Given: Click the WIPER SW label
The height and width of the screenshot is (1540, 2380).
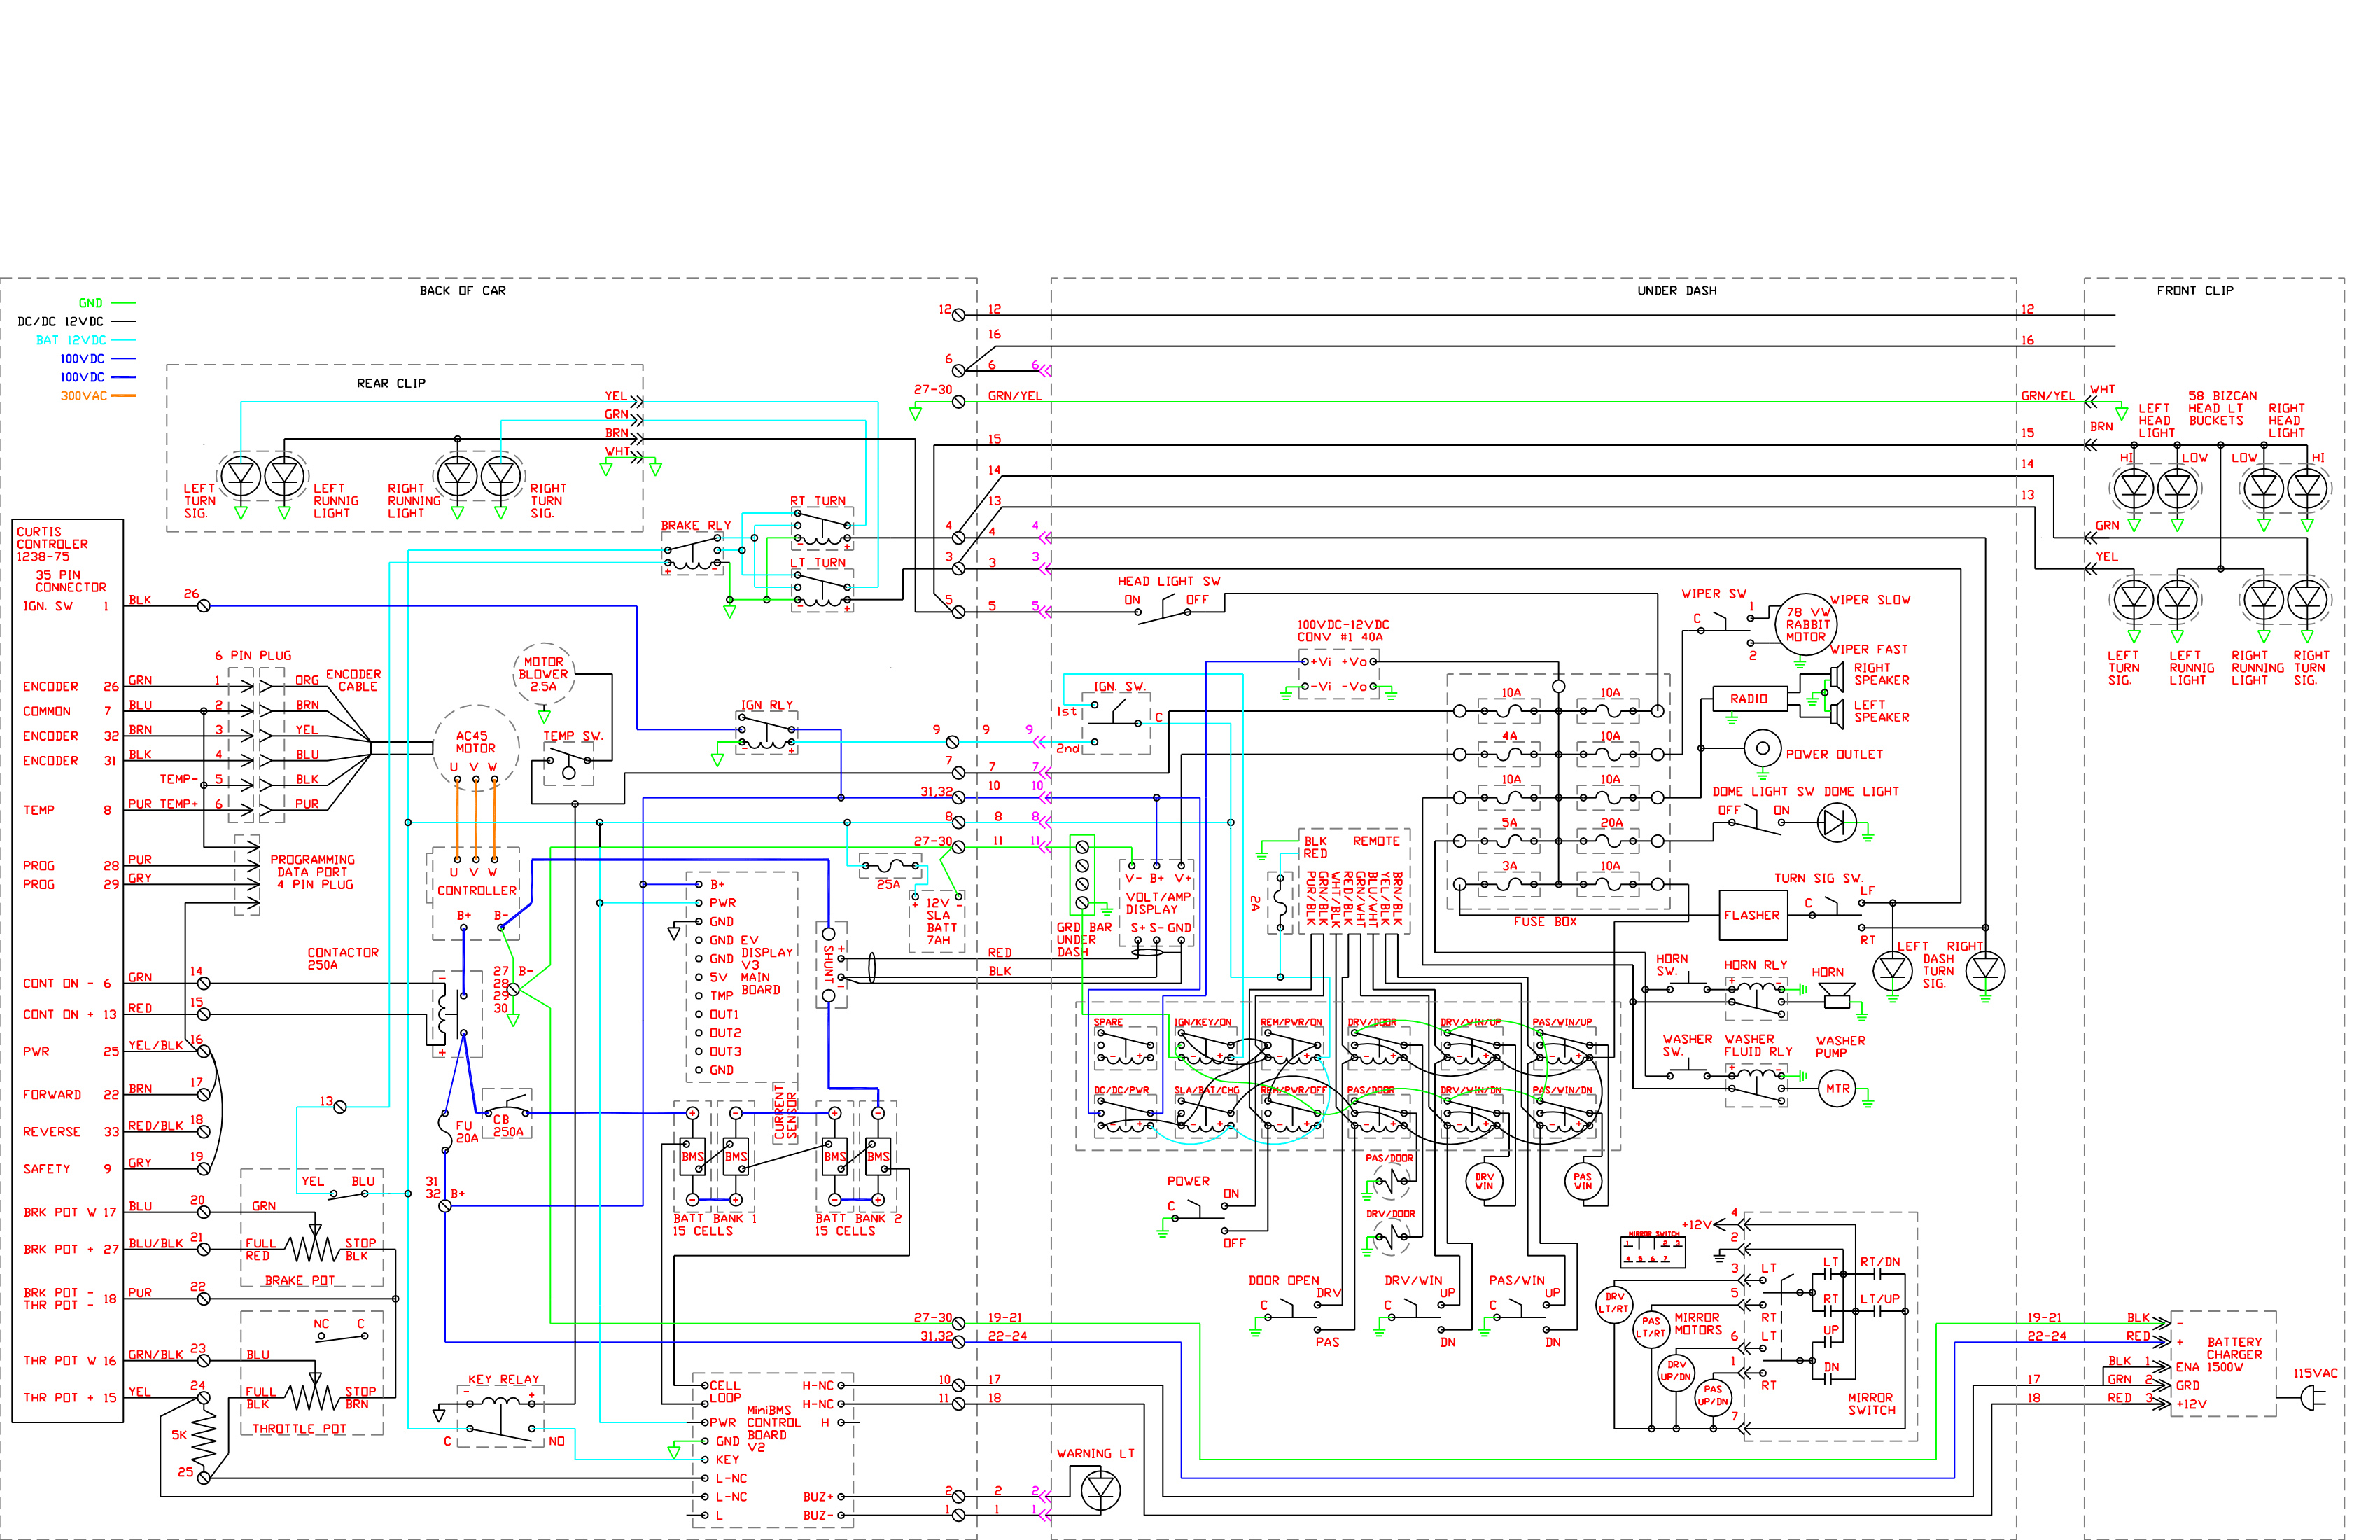Looking at the screenshot, I should click(1714, 594).
